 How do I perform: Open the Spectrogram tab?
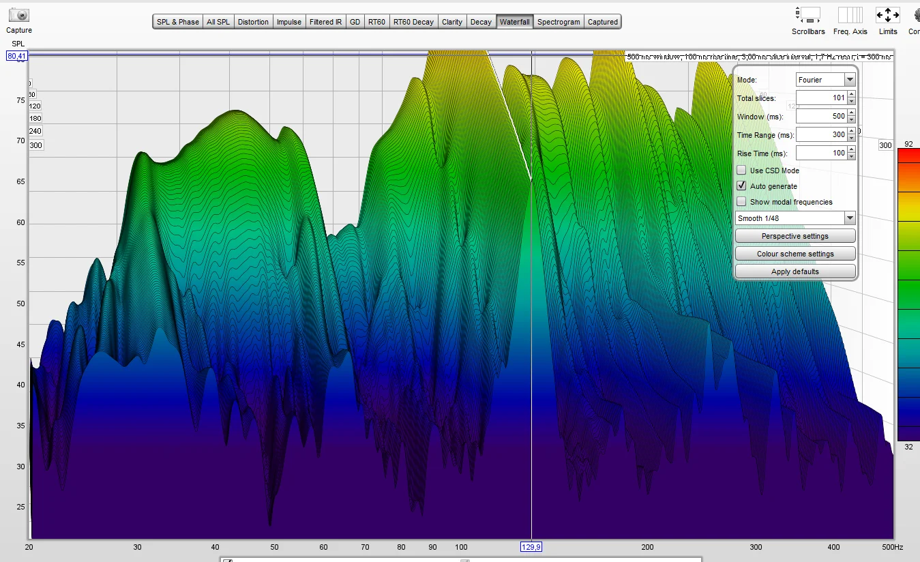[559, 22]
